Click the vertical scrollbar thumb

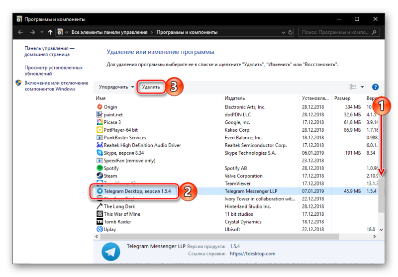pyautogui.click(x=381, y=195)
